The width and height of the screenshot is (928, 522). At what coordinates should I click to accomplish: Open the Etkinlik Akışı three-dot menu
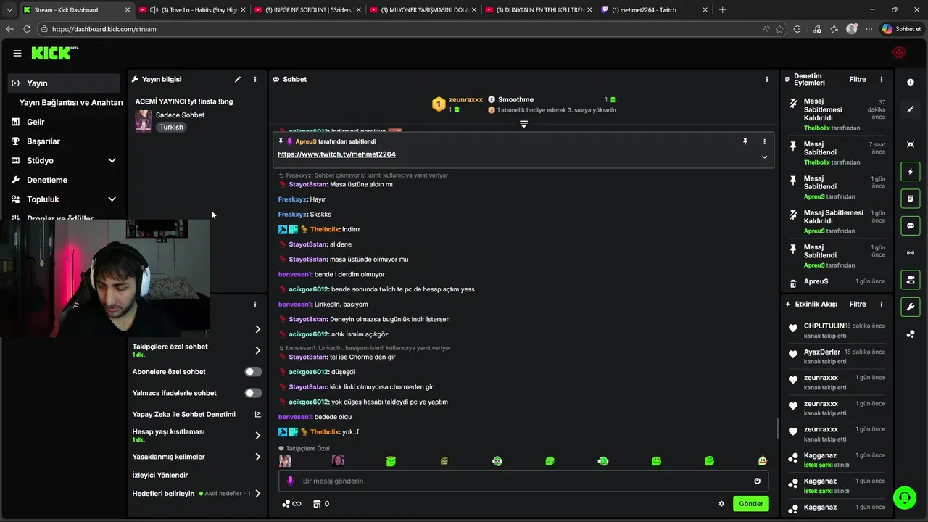click(x=882, y=304)
